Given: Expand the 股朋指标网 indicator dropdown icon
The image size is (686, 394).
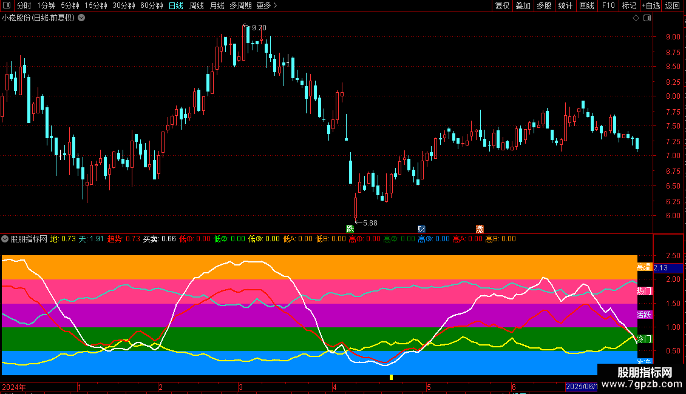Looking at the screenshot, I should (x=5, y=239).
